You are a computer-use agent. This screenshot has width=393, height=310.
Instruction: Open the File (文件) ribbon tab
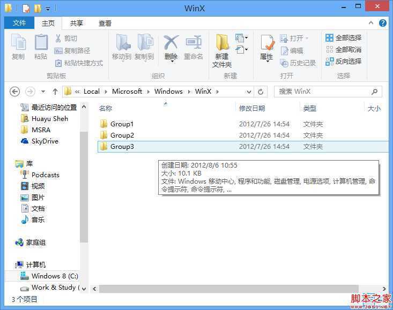point(19,23)
